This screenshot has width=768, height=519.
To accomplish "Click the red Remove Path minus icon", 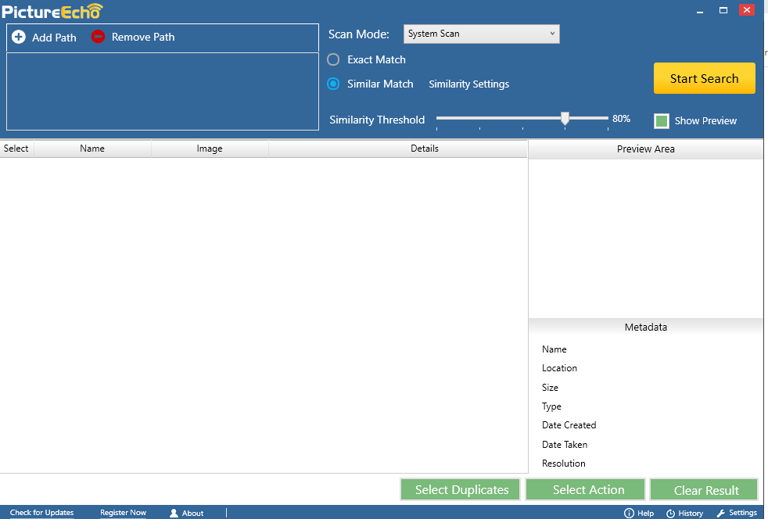I will [x=98, y=36].
